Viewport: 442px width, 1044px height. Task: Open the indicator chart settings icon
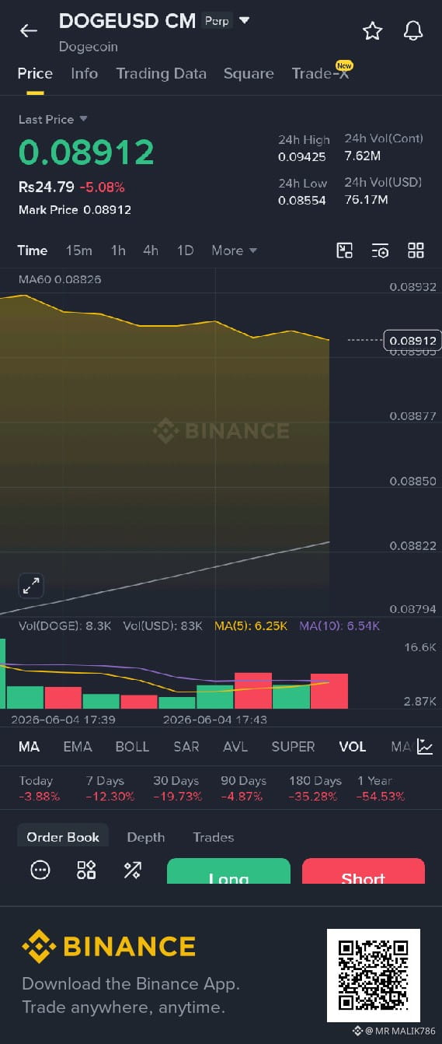425,746
